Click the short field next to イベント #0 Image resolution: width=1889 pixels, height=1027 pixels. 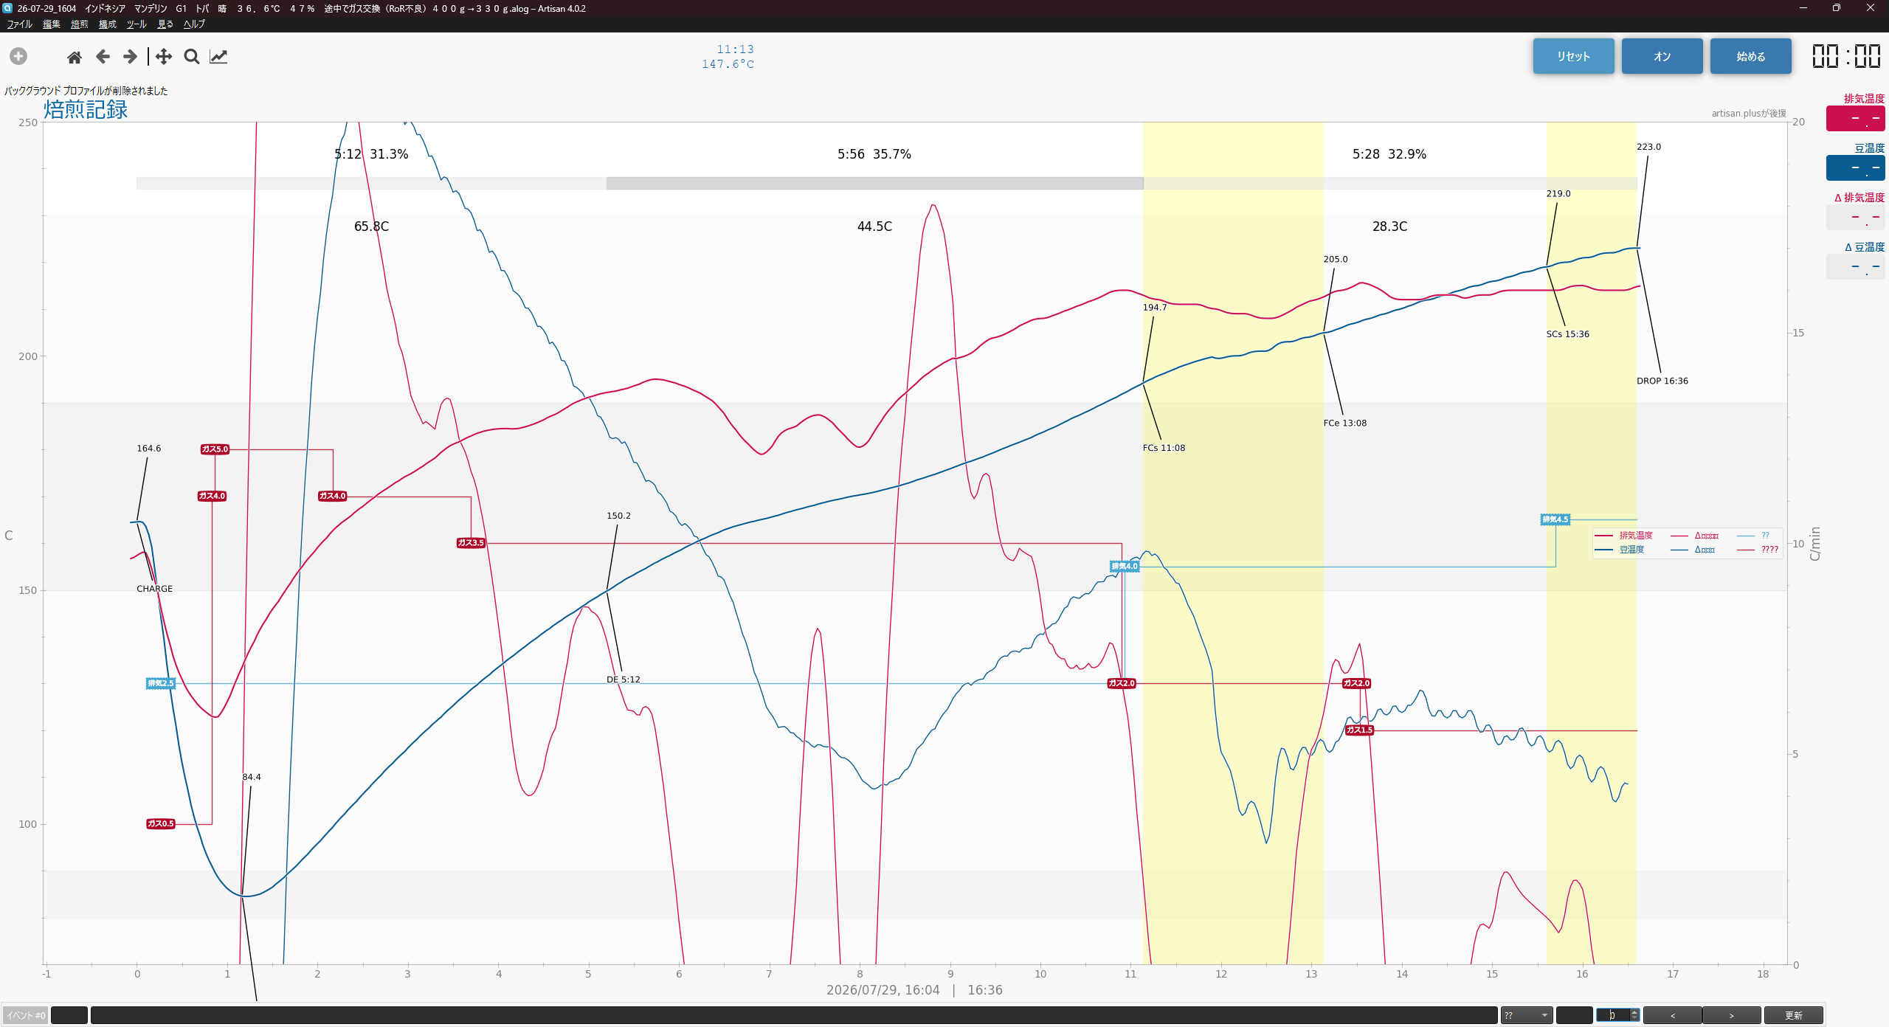pos(69,1015)
